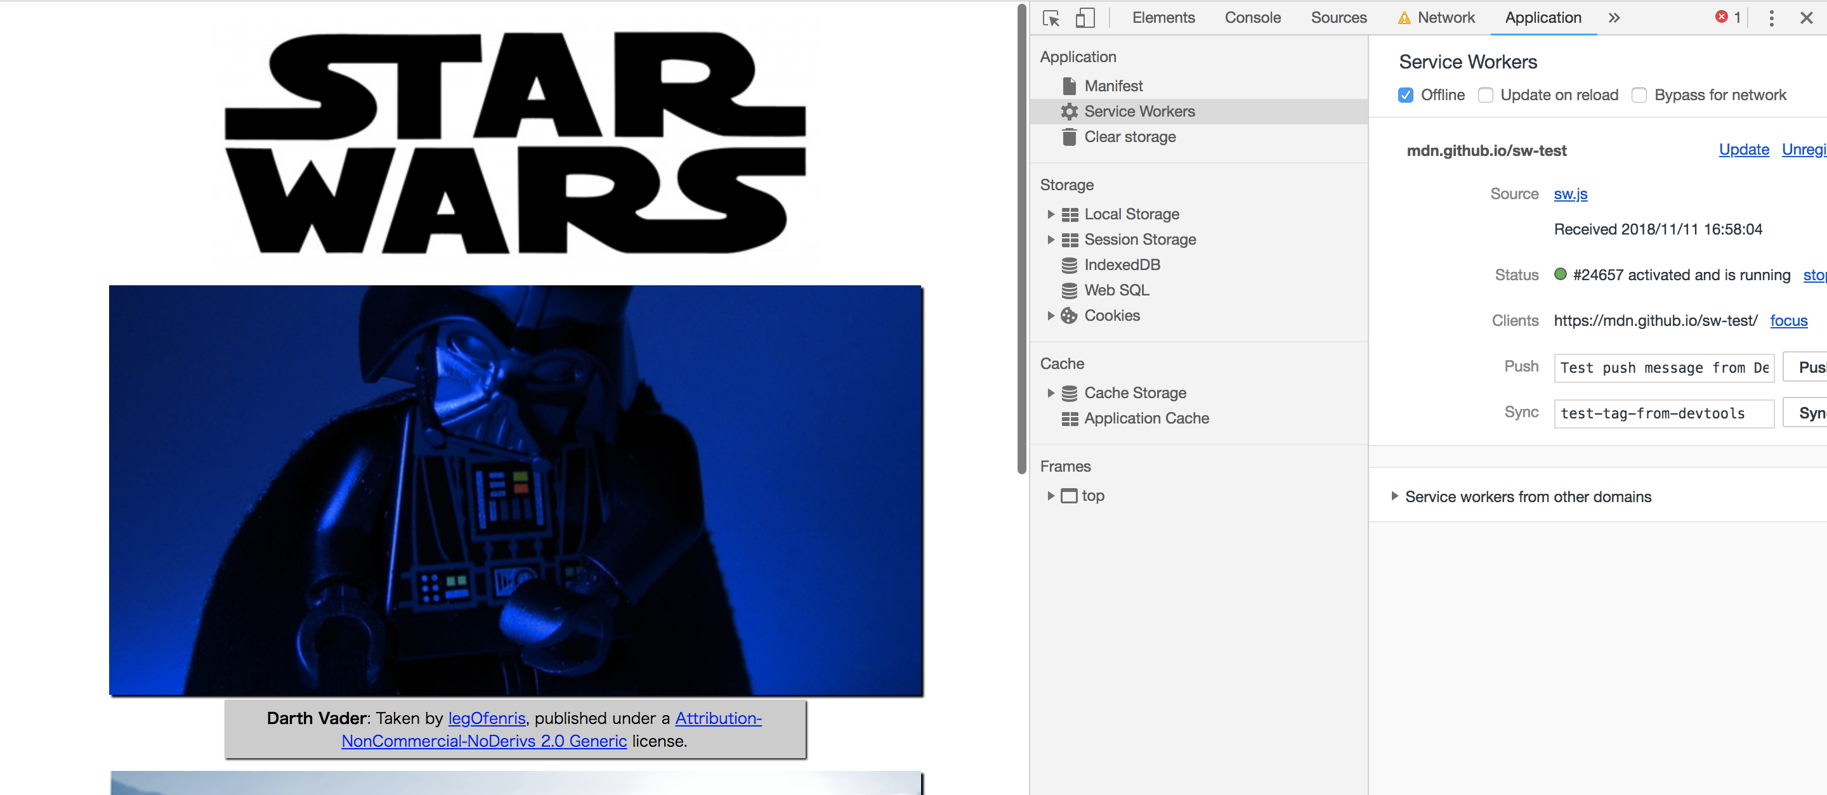Image resolution: width=1827 pixels, height=795 pixels.
Task: Open the Clear storage trash icon
Action: pyautogui.click(x=1070, y=137)
